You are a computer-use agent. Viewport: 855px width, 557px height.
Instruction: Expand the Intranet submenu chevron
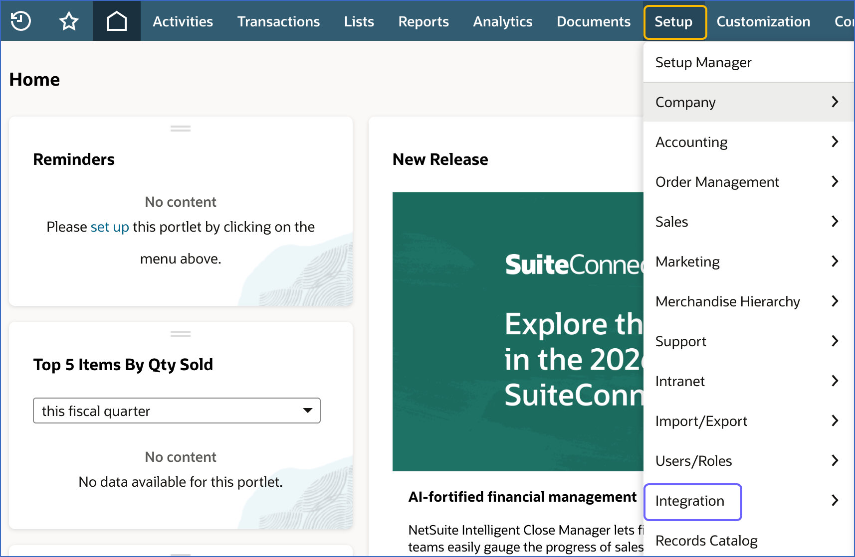(x=835, y=381)
